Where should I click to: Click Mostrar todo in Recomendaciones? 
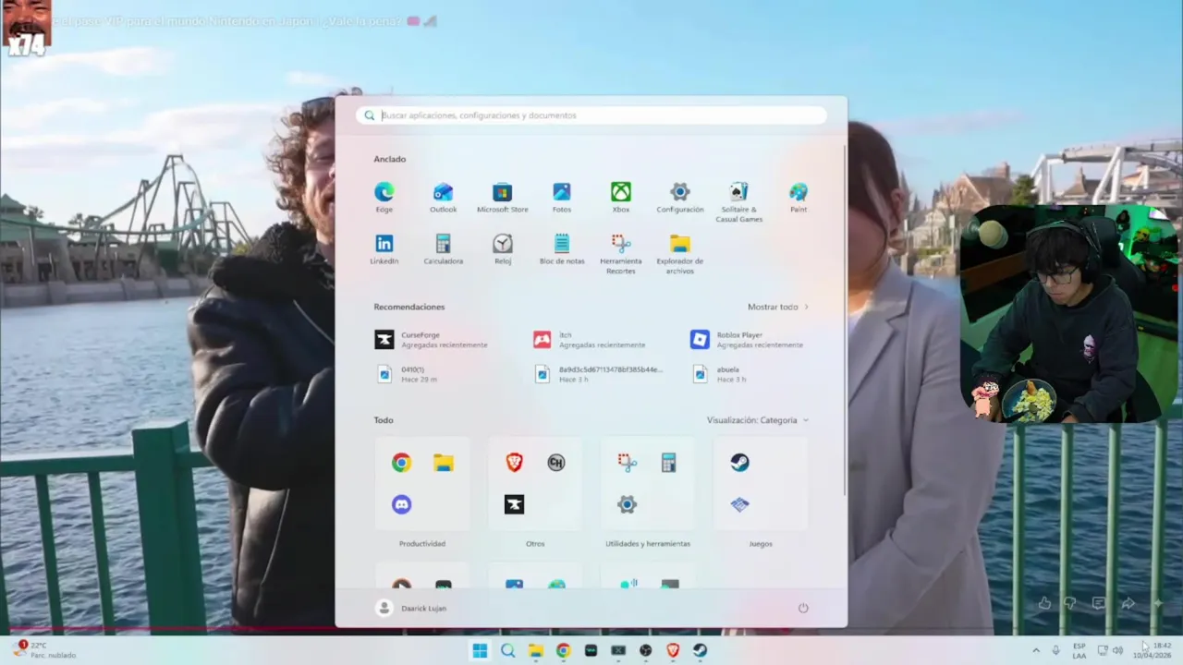click(x=778, y=307)
